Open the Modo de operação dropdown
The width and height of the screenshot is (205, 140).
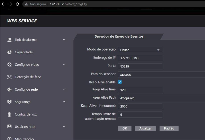pos(140,50)
